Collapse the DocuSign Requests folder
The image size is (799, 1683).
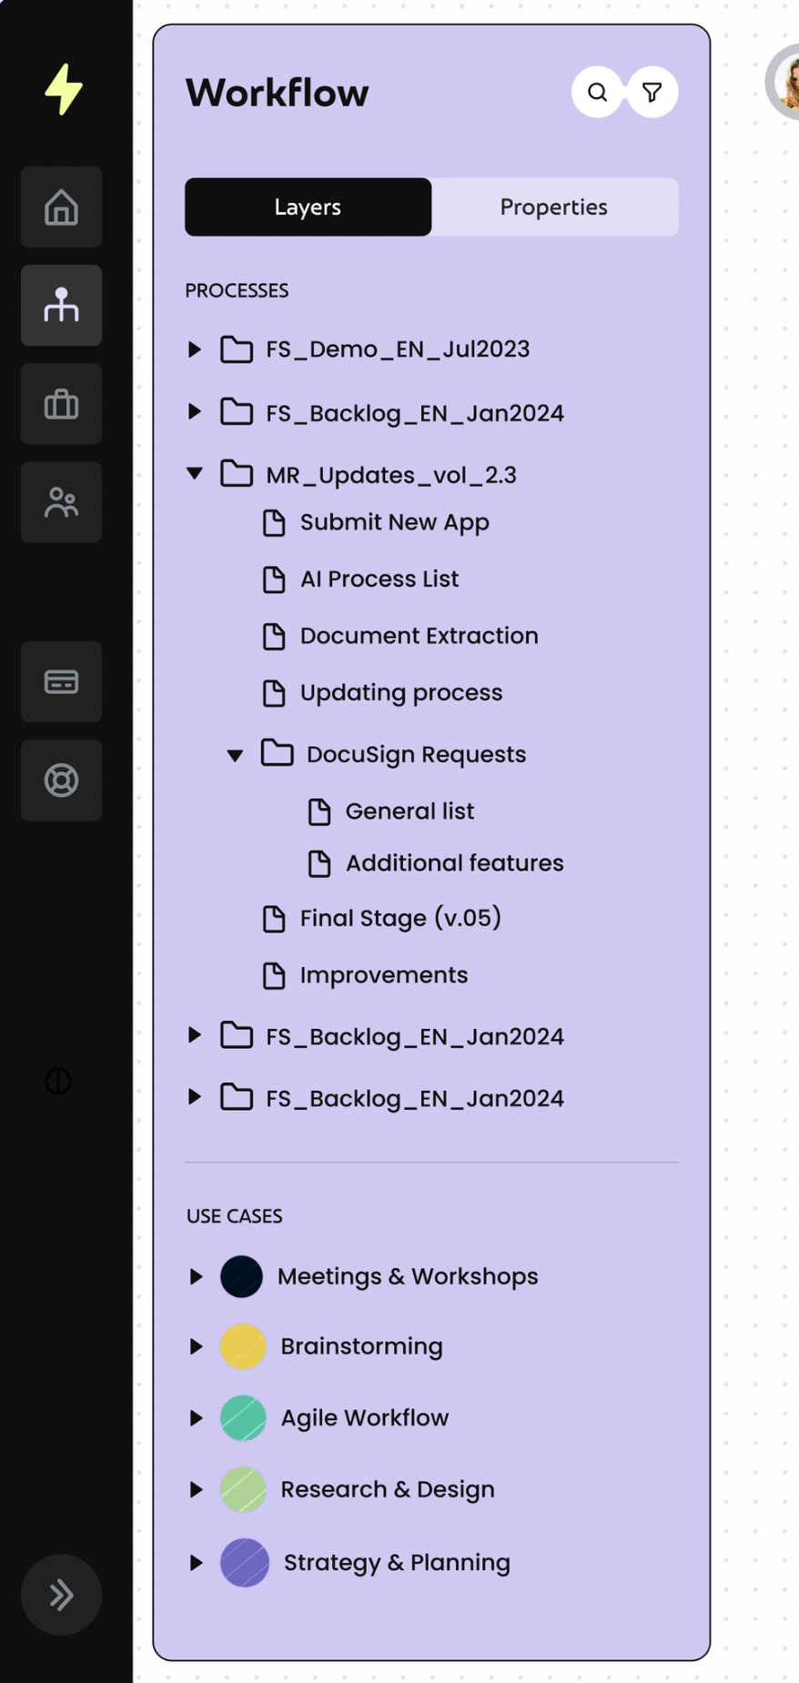coord(235,755)
